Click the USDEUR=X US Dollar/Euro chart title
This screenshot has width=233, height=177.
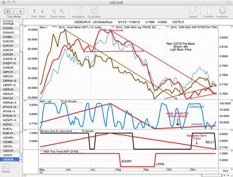pos(93,22)
